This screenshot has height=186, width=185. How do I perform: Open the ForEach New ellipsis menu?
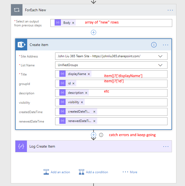170,10
